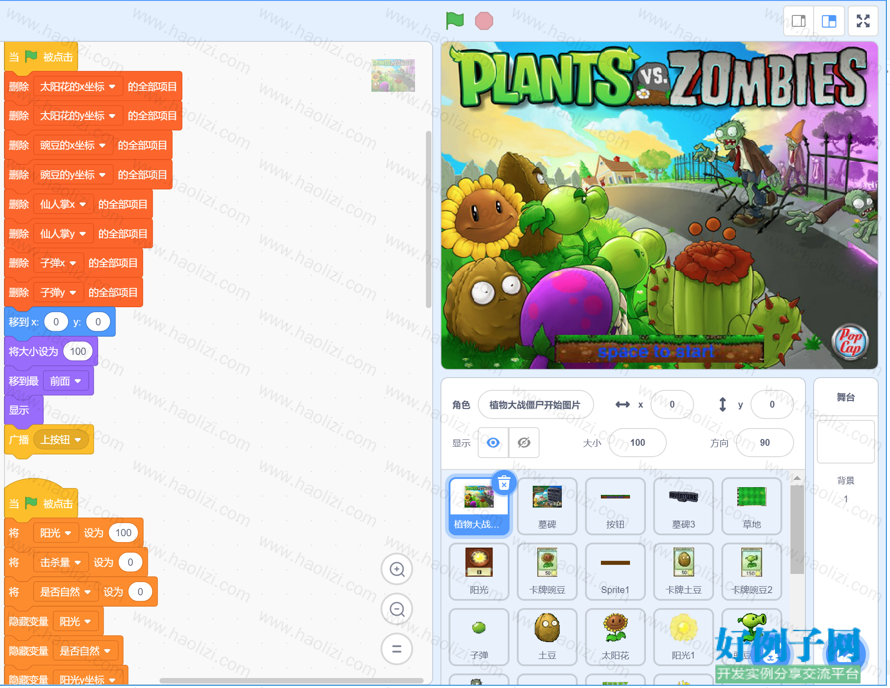Select the 卡牌土豆 sprite

tap(684, 572)
